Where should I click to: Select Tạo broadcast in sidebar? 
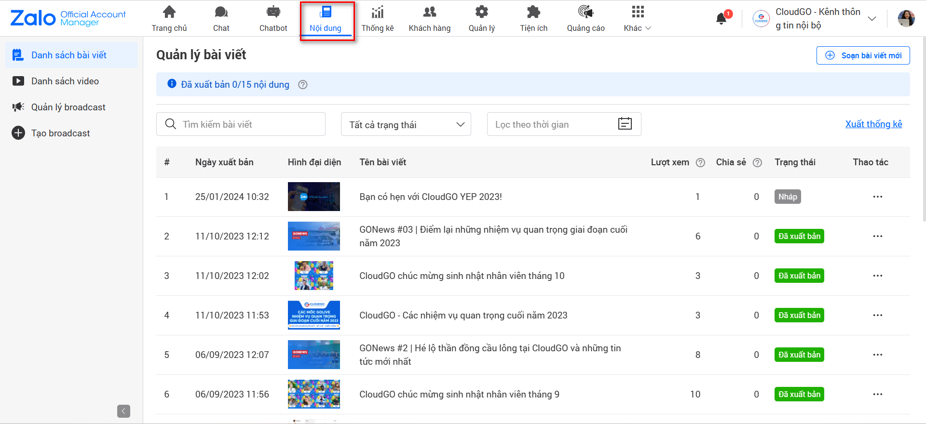[71, 133]
